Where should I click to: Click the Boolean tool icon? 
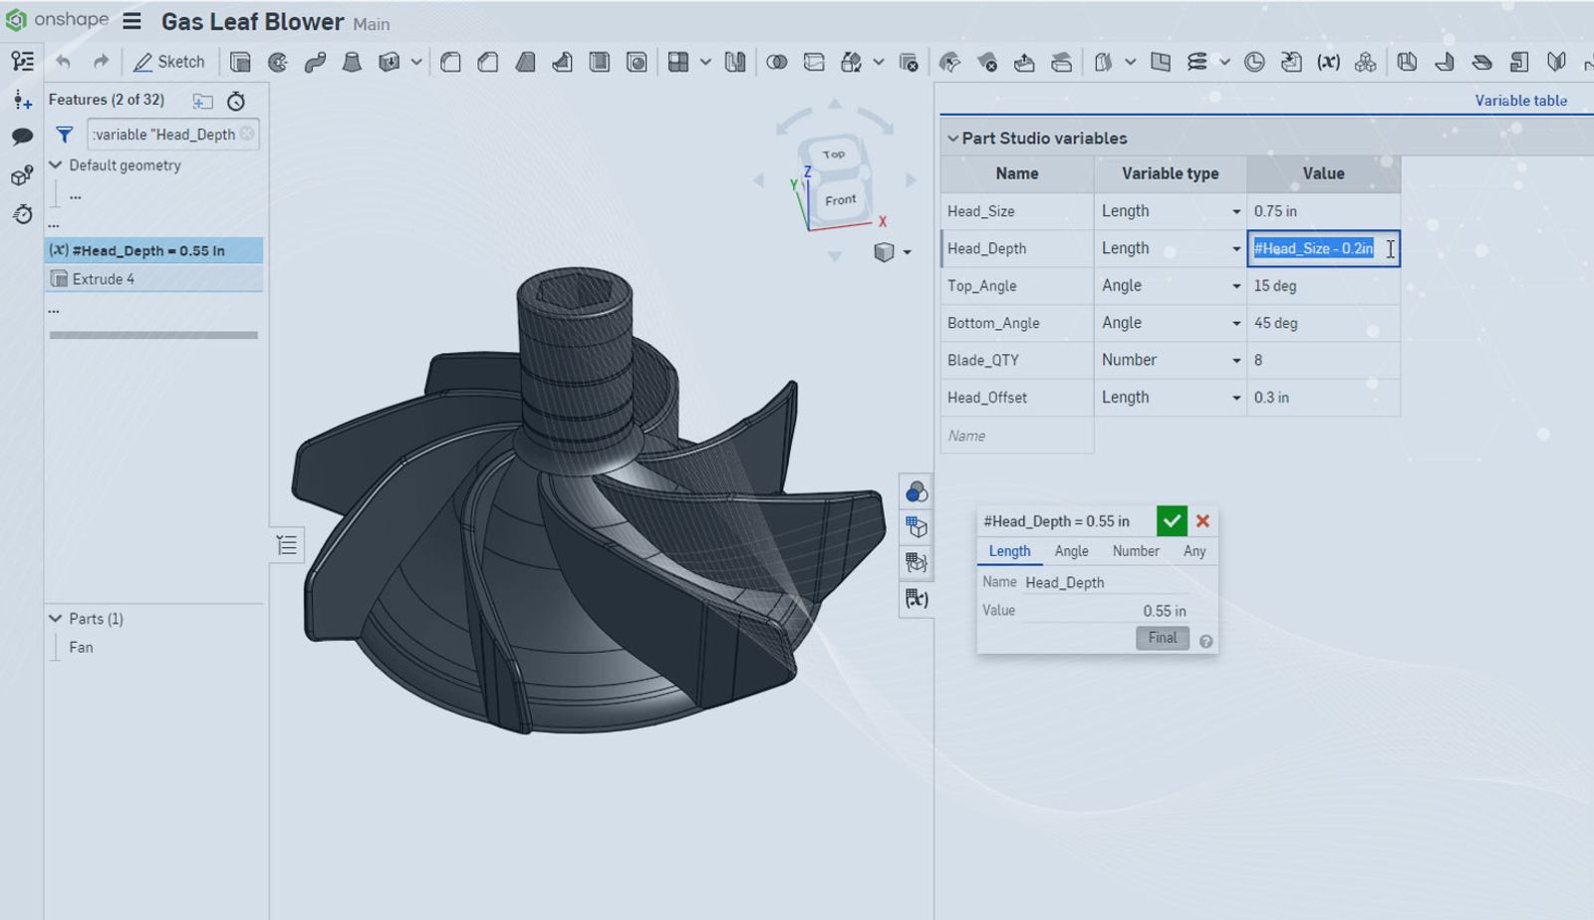point(776,62)
